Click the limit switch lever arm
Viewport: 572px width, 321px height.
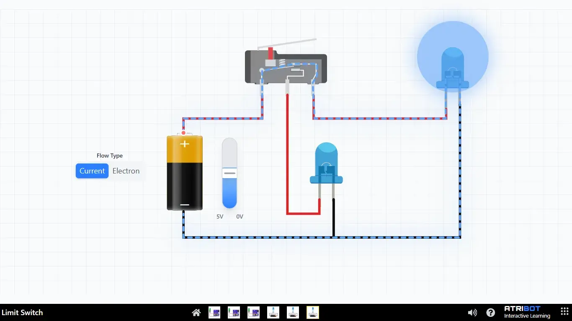pyautogui.click(x=287, y=43)
